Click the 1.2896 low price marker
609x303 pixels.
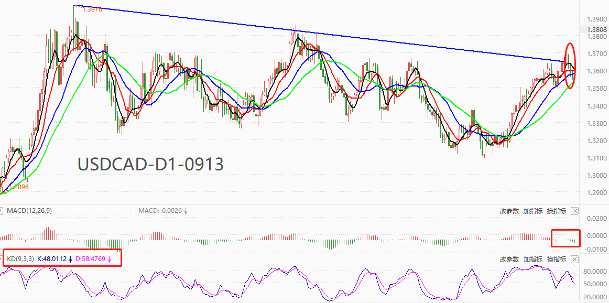coord(19,187)
